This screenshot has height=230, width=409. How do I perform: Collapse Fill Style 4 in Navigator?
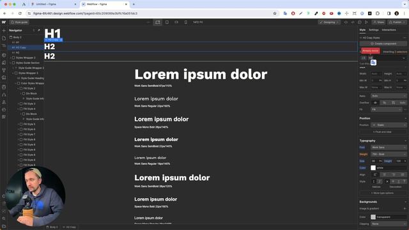click(x=19, y=109)
